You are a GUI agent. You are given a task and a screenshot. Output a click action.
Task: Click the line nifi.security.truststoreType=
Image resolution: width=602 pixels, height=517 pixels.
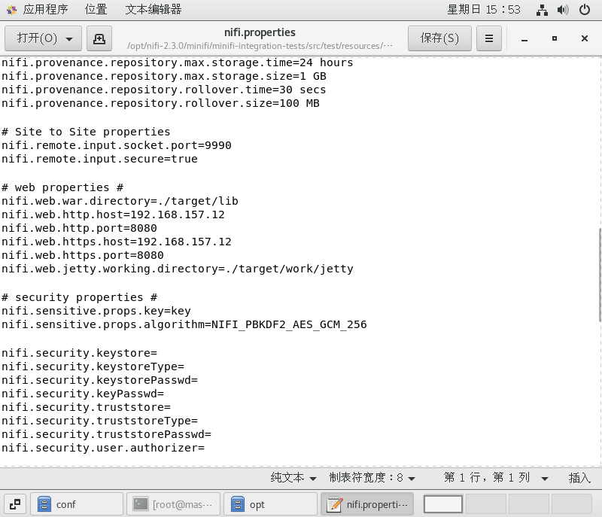coord(99,421)
